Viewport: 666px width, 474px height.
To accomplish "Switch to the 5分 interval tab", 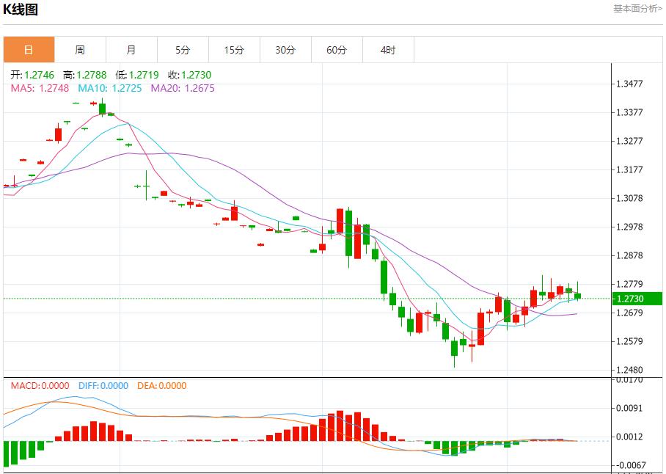I will [183, 50].
